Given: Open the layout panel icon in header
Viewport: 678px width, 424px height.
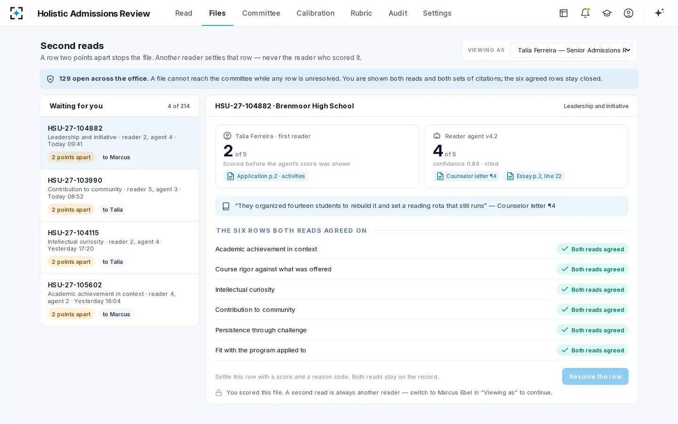Looking at the screenshot, I should pyautogui.click(x=564, y=13).
